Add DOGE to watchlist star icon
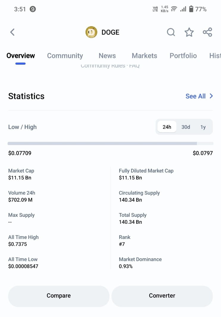The image size is (221, 317). [x=189, y=32]
